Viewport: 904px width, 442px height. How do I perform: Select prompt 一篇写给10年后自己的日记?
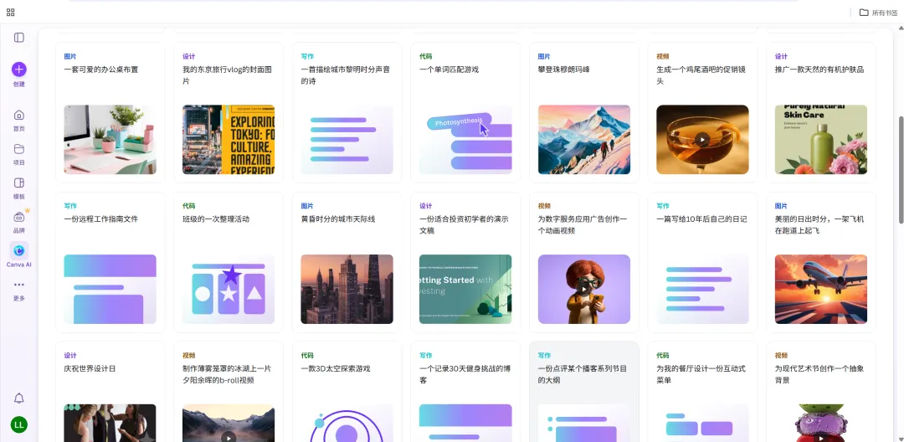[x=701, y=219]
